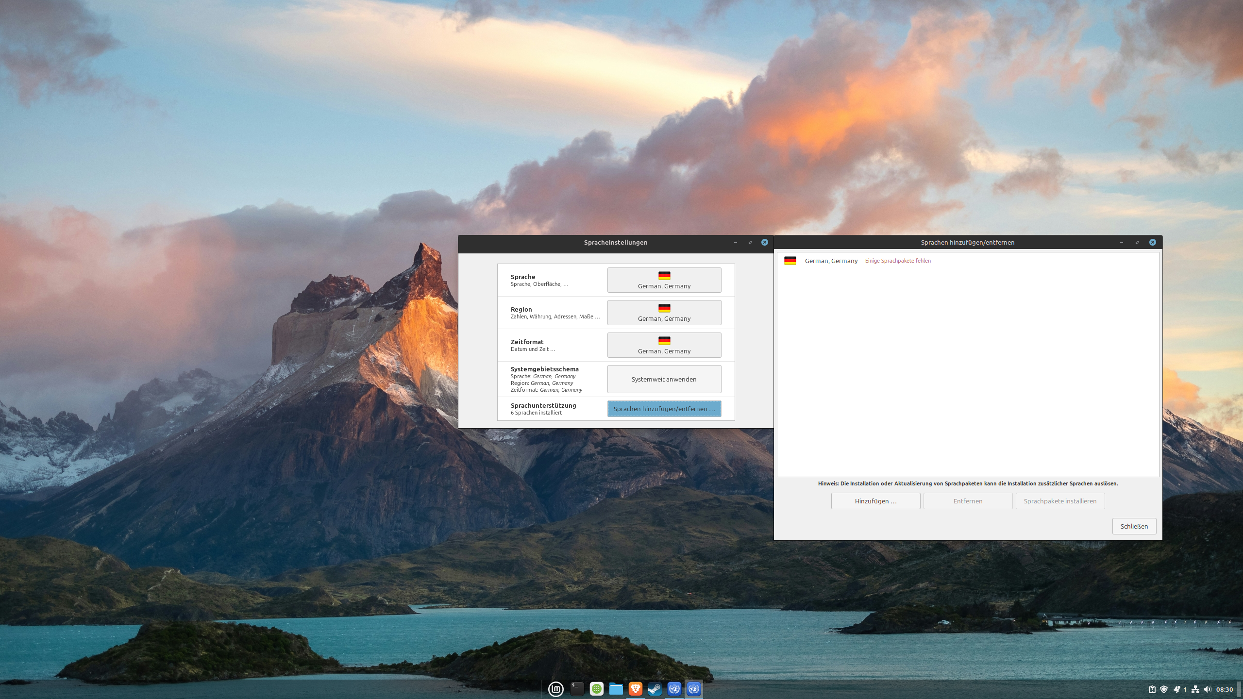Viewport: 1243px width, 699px height.
Task: Open the Zeitformat locale selector button
Action: [664, 345]
